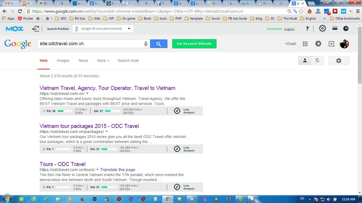The height and width of the screenshot is (203, 362).
Task: Click Link Analysis compass for result 1
Action: [177, 111]
